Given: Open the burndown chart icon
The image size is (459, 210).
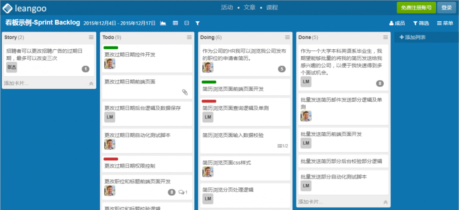Looking at the screenshot, I should pyautogui.click(x=163, y=23).
